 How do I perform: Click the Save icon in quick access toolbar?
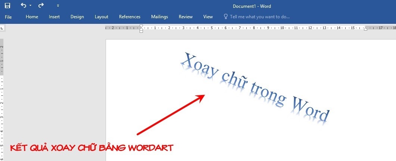7,6
